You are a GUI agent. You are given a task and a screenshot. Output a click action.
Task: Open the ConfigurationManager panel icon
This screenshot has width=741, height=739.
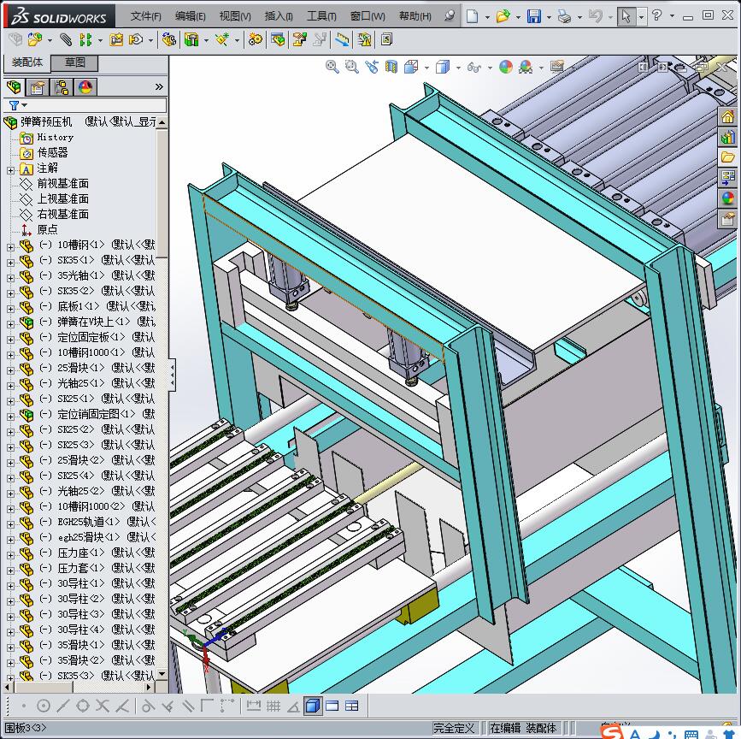click(62, 87)
